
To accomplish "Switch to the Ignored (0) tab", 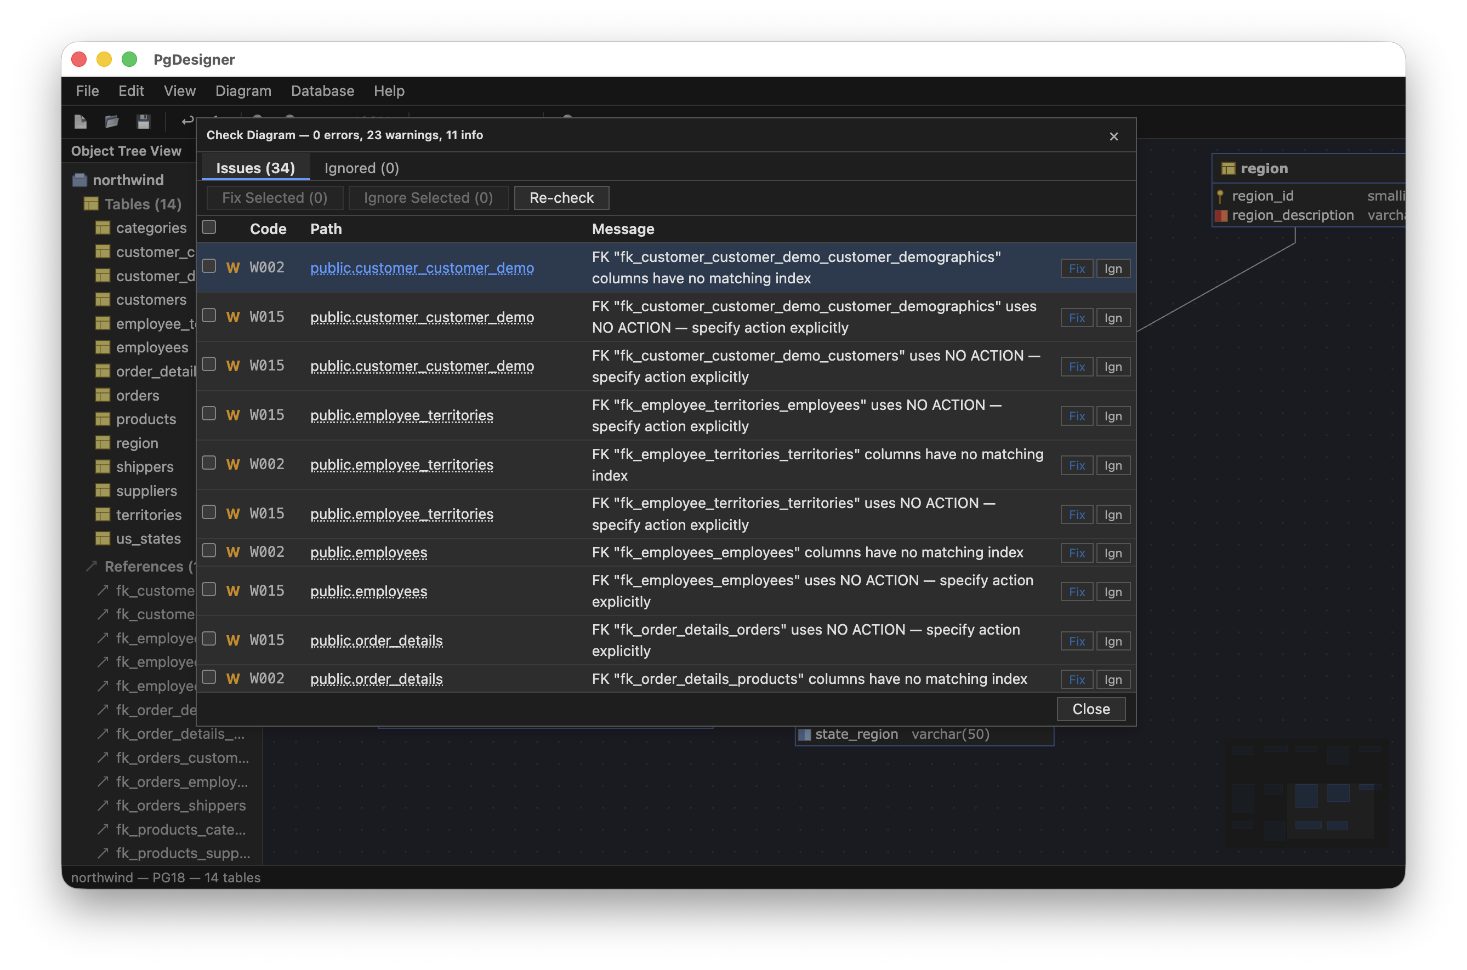I will pyautogui.click(x=361, y=168).
